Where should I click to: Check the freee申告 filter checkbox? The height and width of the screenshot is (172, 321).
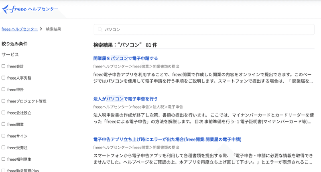tap(4, 89)
